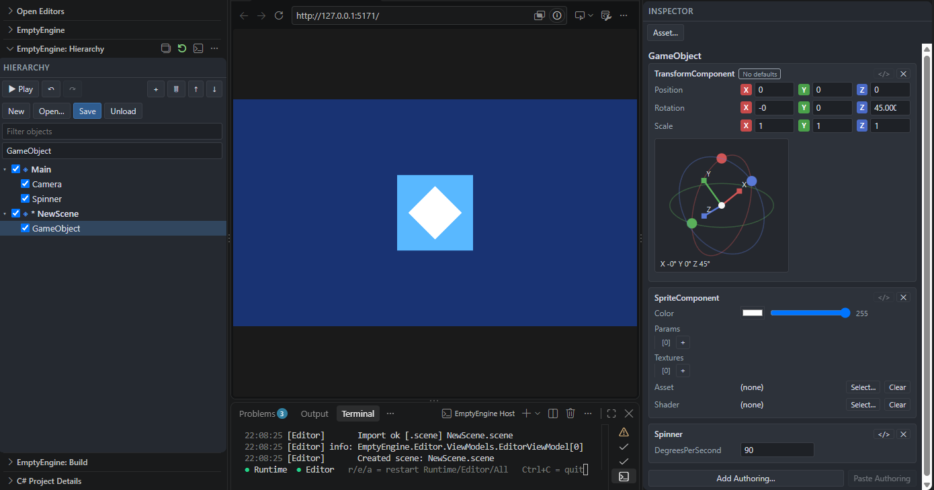The height and width of the screenshot is (490, 934).
Task: Click the add object plus icon in Hierarchy
Action: pyautogui.click(x=156, y=89)
